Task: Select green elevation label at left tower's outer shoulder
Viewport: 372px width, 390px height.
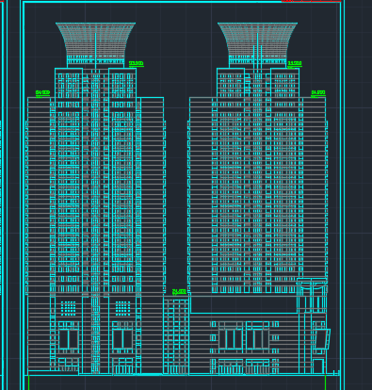Action: [42, 93]
